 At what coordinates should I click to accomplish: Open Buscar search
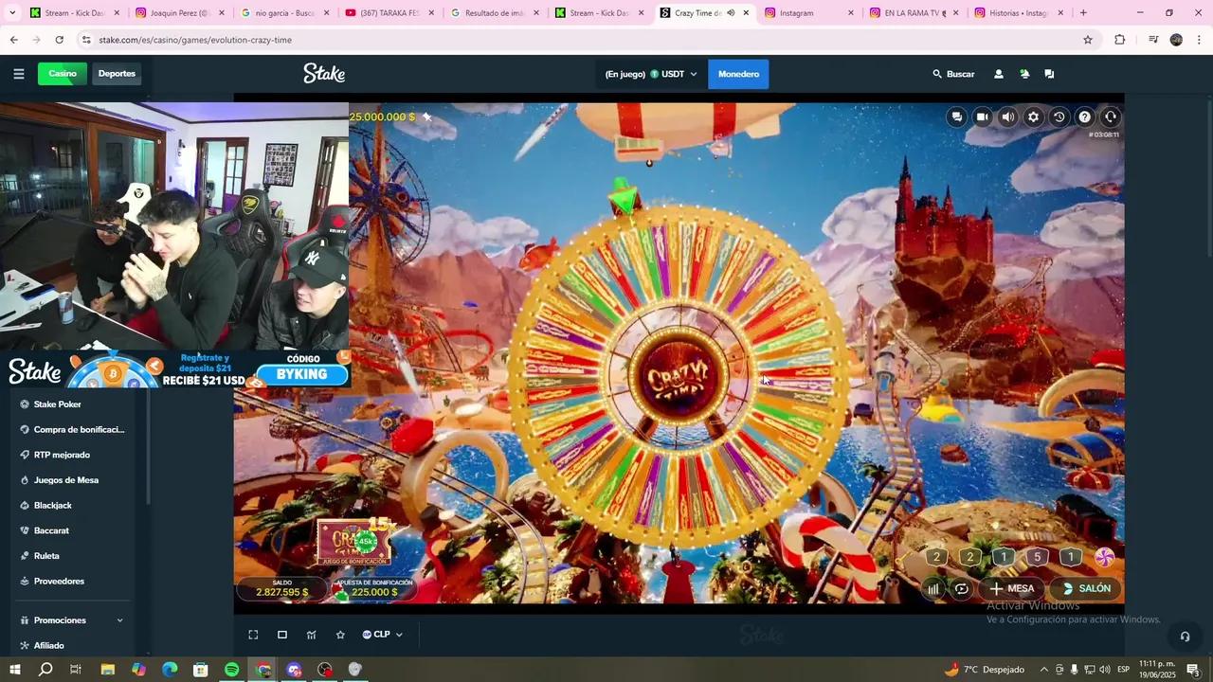tap(953, 74)
